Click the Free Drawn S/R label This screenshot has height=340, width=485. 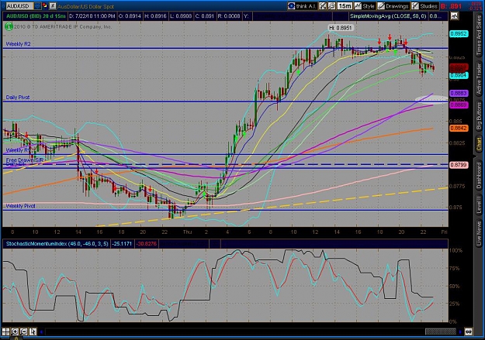click(x=25, y=160)
